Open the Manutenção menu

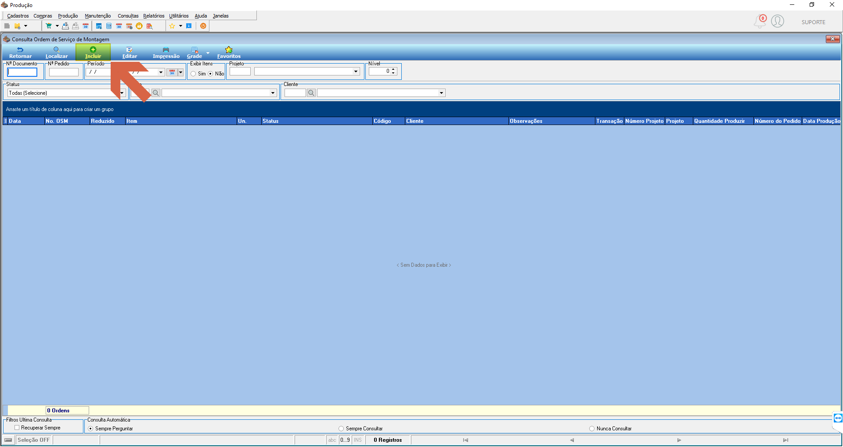(x=97, y=16)
